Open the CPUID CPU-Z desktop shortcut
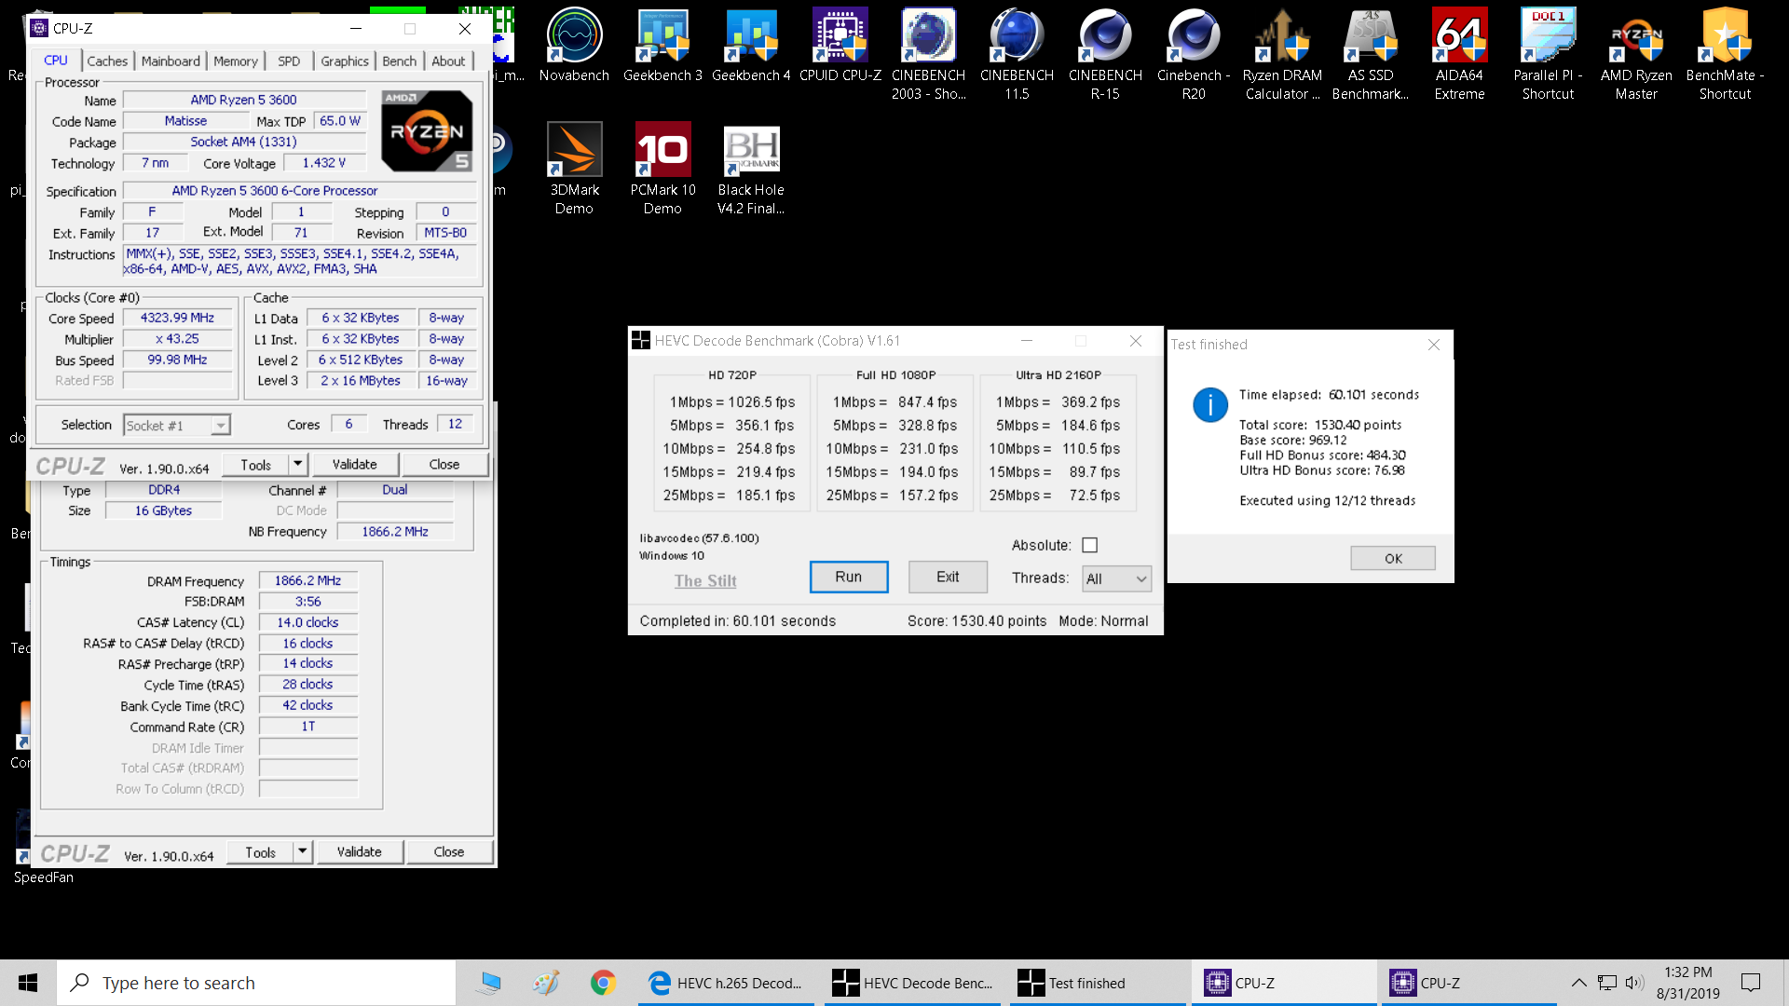The image size is (1789, 1006). point(840,45)
